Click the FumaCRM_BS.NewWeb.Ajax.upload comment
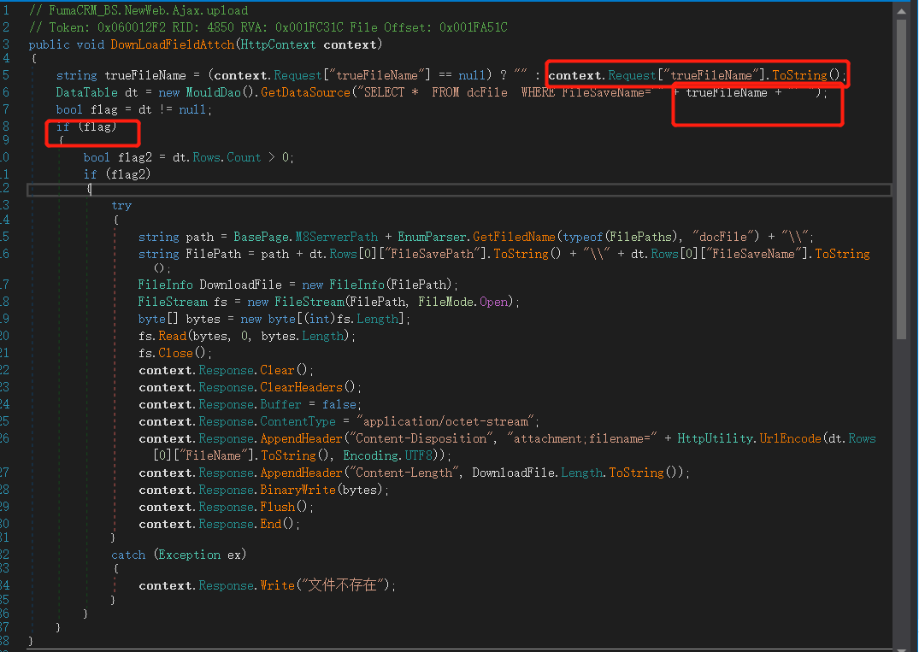Screen dimensions: 919x652 pos(138,10)
